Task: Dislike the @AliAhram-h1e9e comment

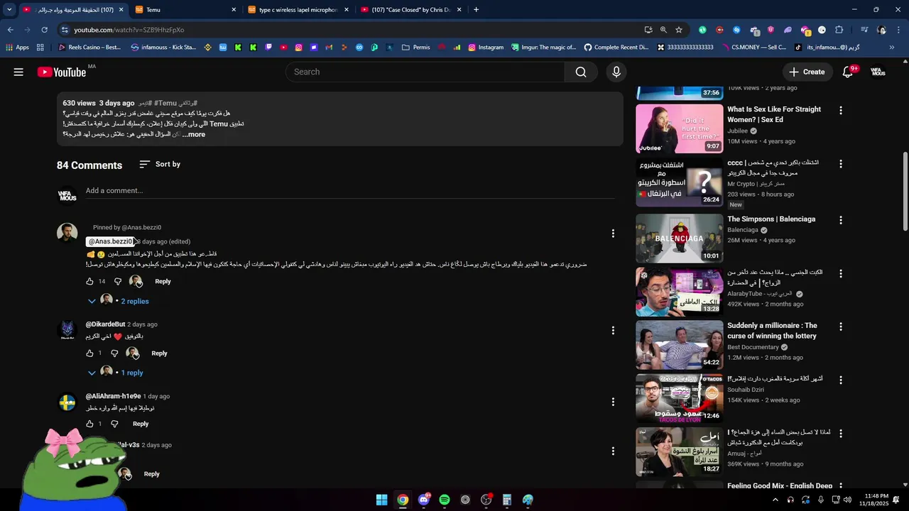Action: pyautogui.click(x=114, y=424)
